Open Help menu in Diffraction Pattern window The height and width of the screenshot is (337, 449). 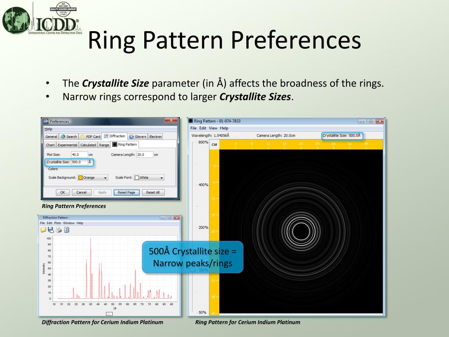80,223
